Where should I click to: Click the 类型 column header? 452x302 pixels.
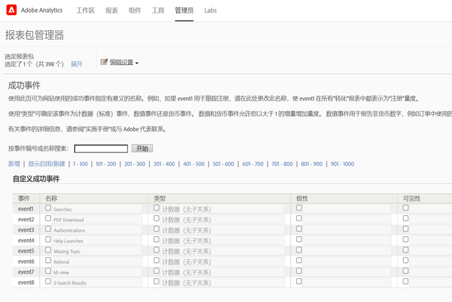160,198
